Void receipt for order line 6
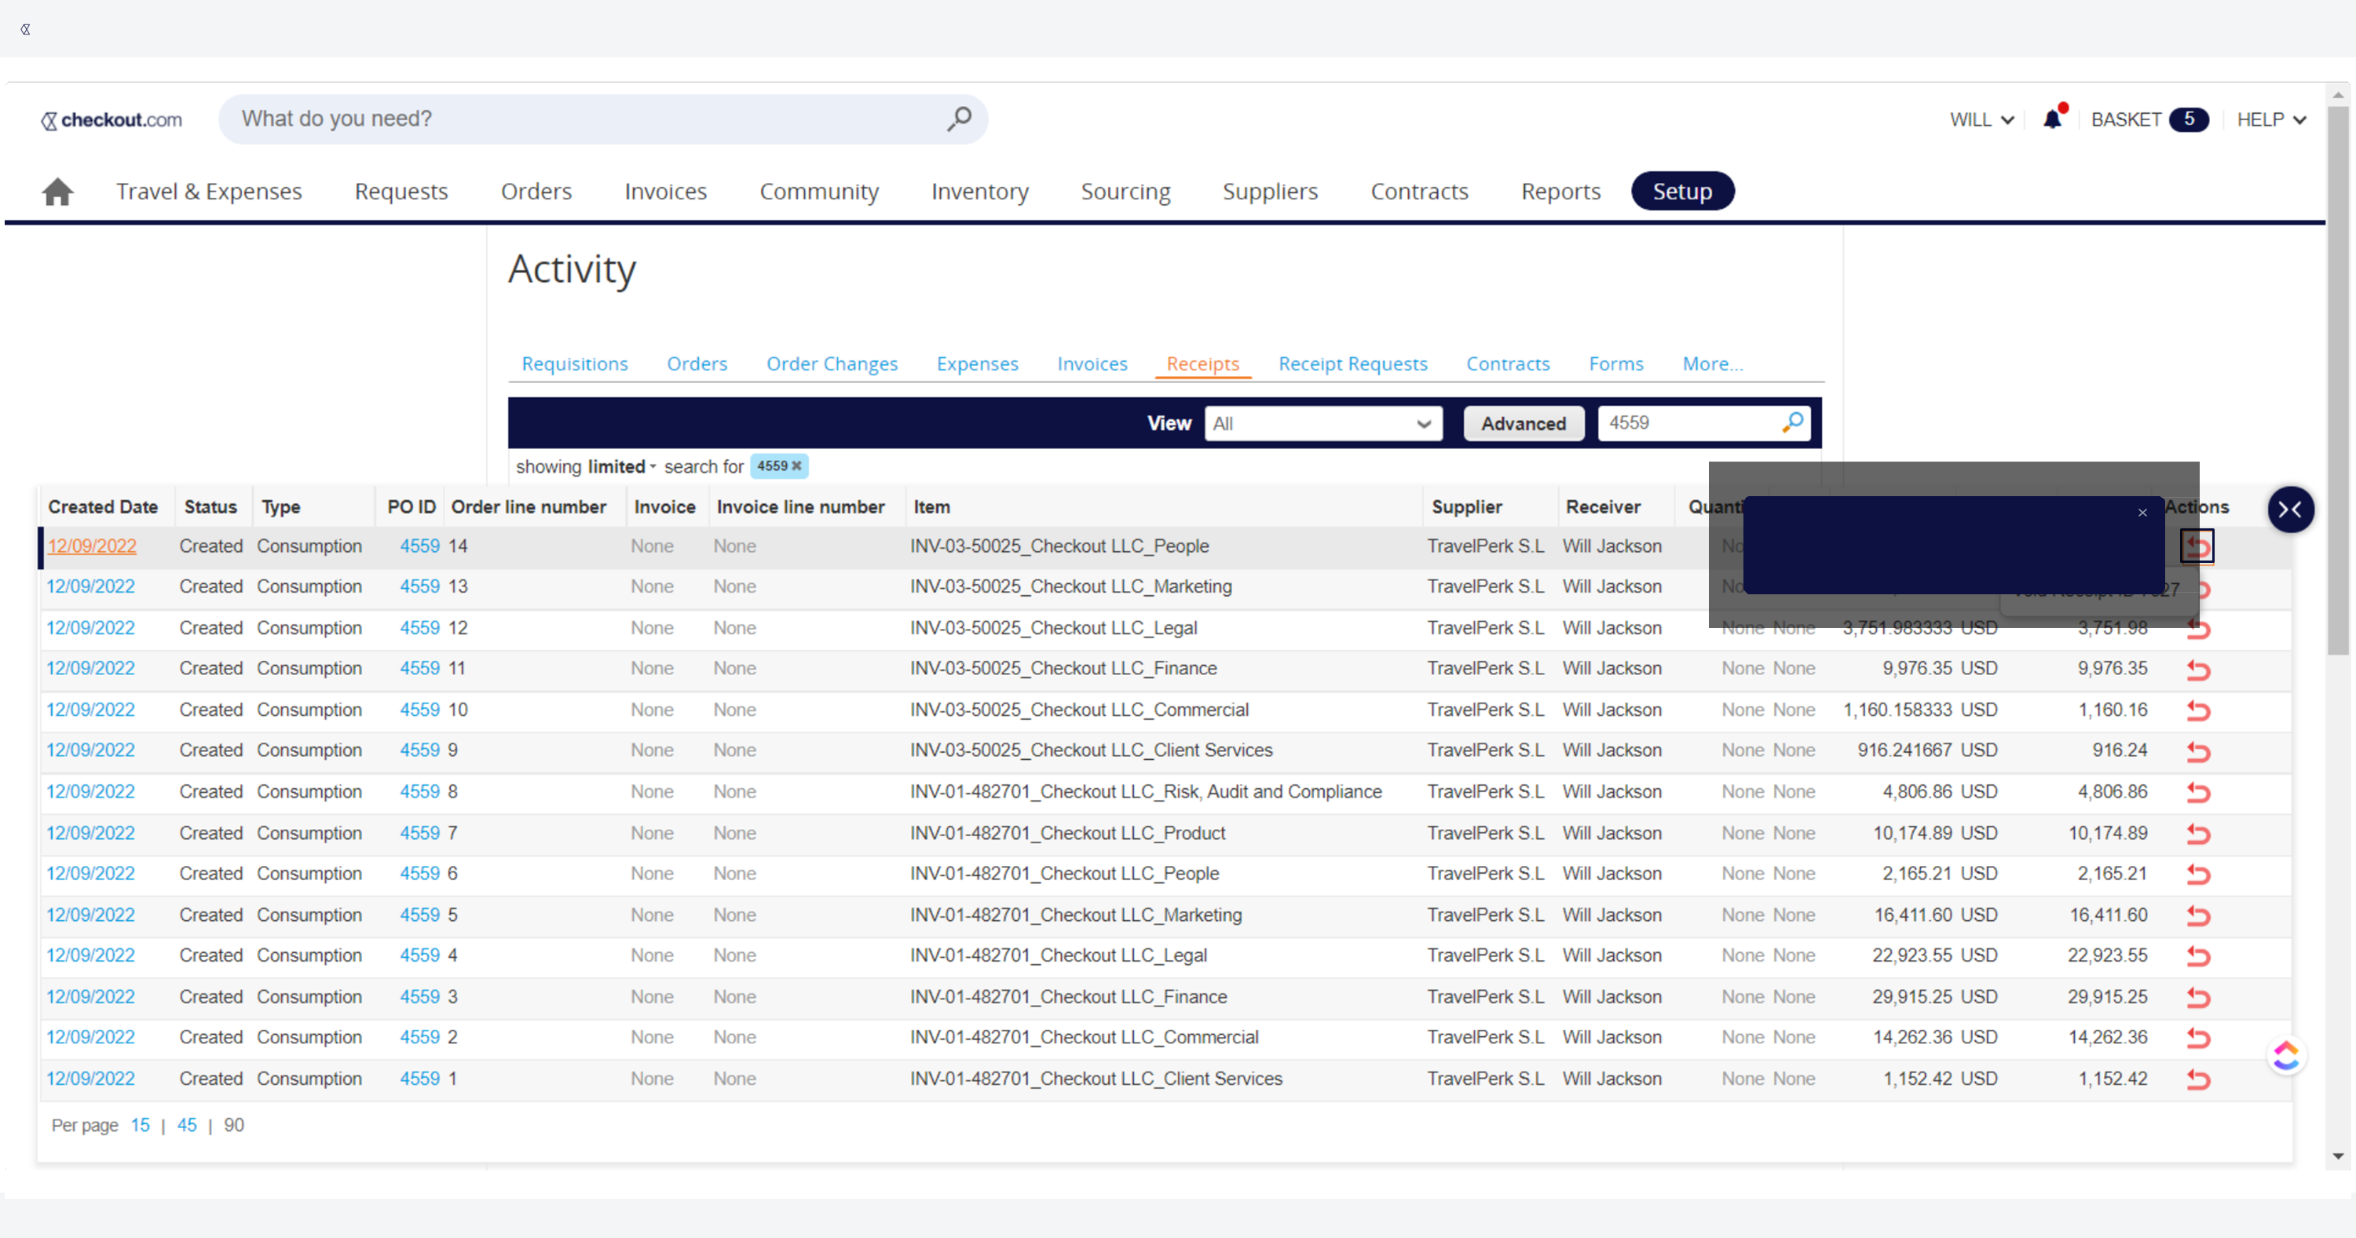 click(2198, 874)
